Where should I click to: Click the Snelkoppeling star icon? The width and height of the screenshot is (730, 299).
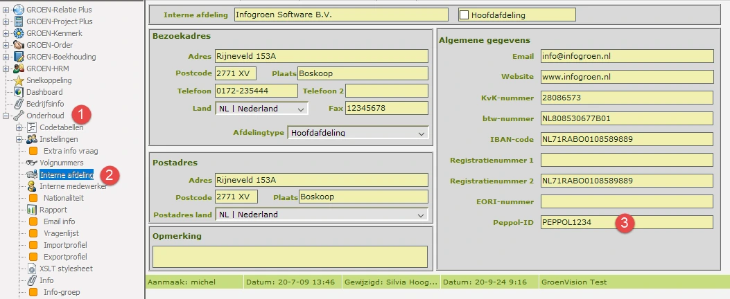click(x=19, y=80)
